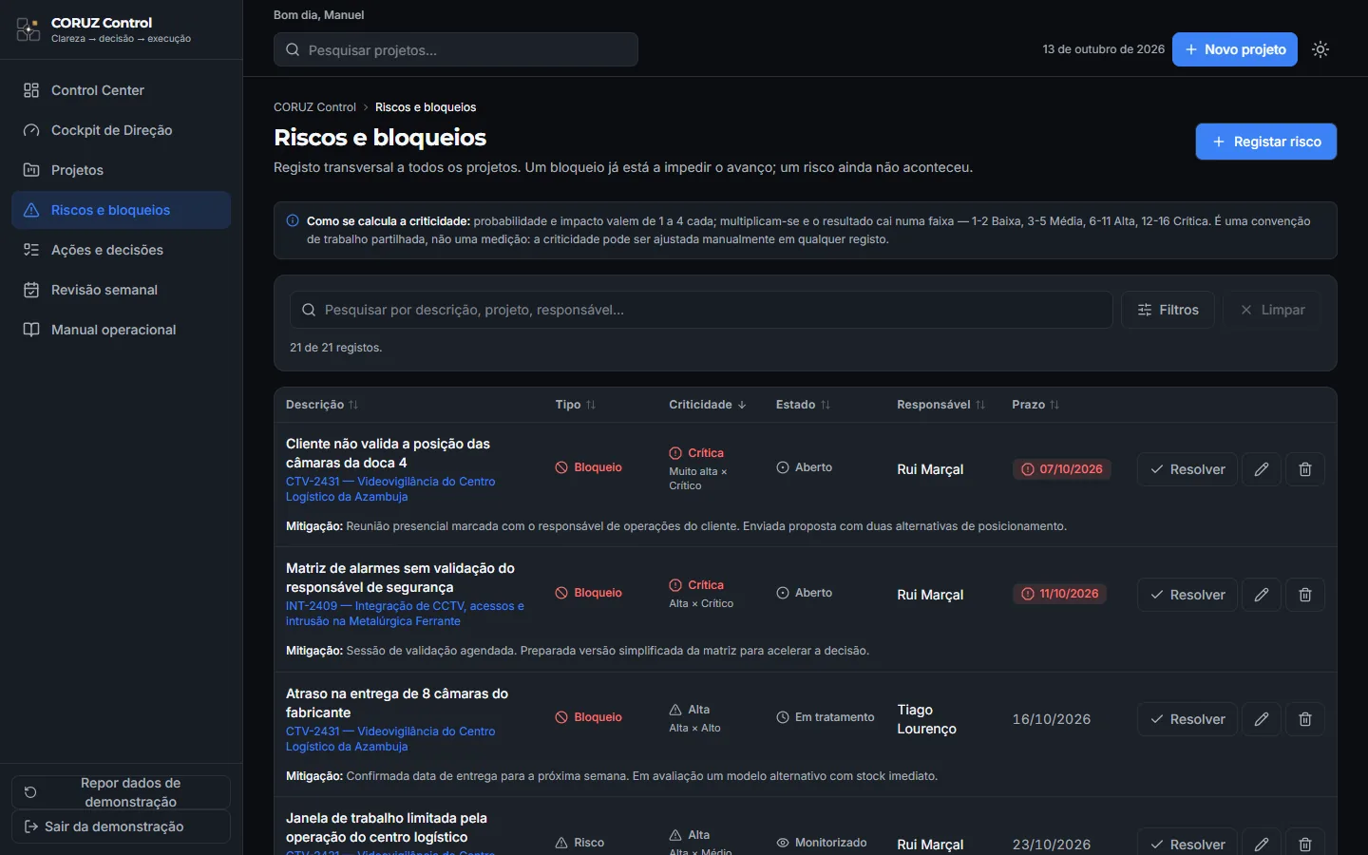Resolve the 'Cliente não valida' blocker
Screen dimensions: 1368x855
click(1187, 469)
